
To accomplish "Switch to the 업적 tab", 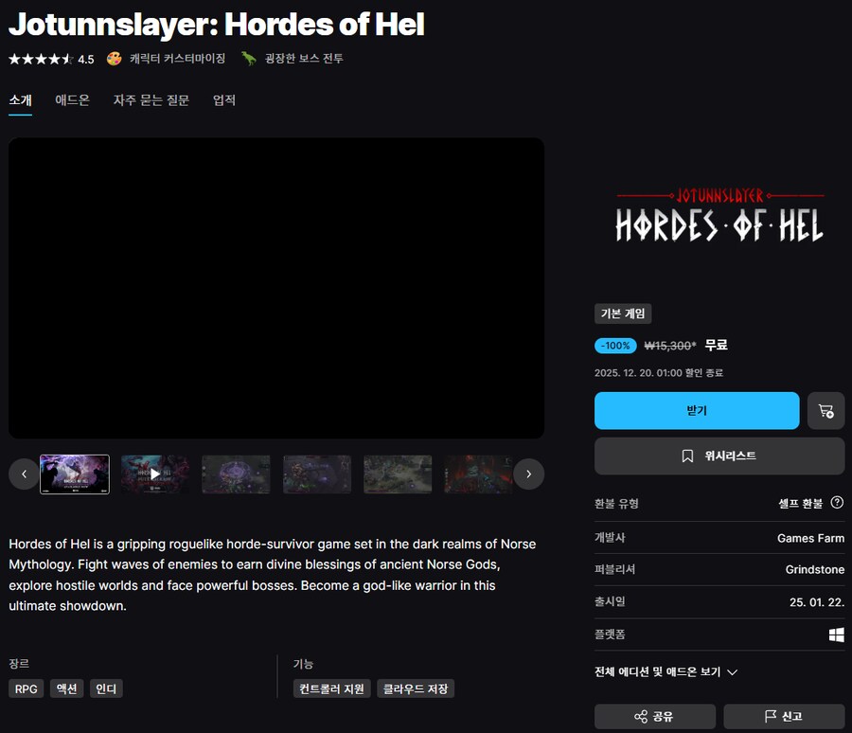I will tap(223, 99).
